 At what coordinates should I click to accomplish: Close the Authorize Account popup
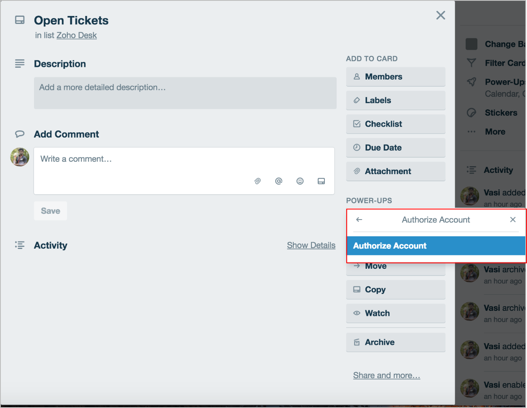513,220
